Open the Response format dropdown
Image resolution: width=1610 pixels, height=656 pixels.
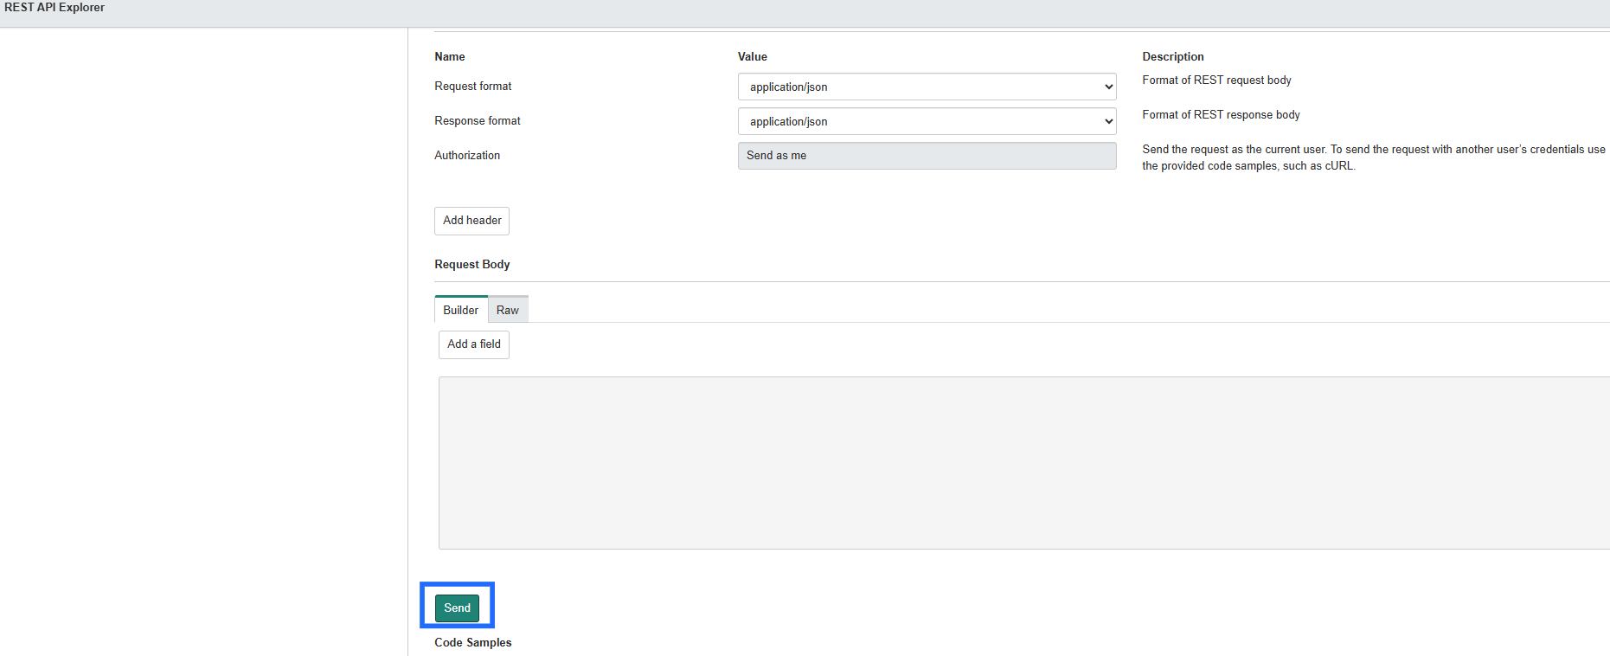point(927,121)
